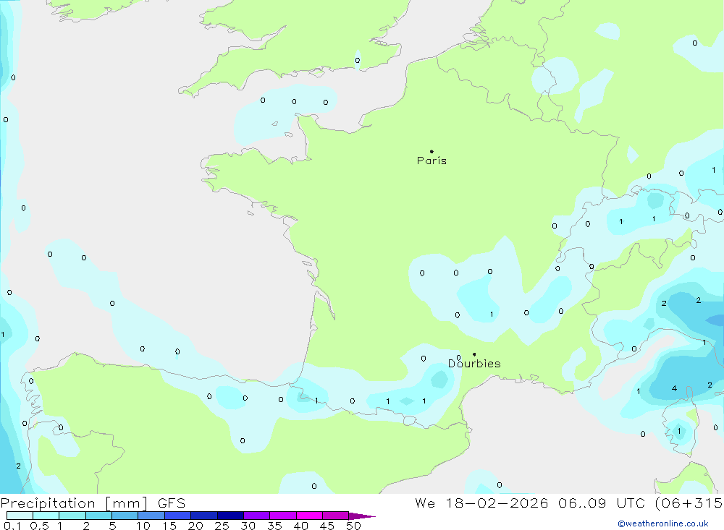The height and width of the screenshot is (530, 724).
Task: Click the legend's purple overflow arrow tip
Action: (363, 516)
